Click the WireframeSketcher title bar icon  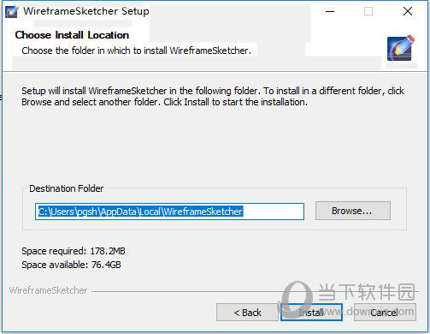pyautogui.click(x=12, y=12)
